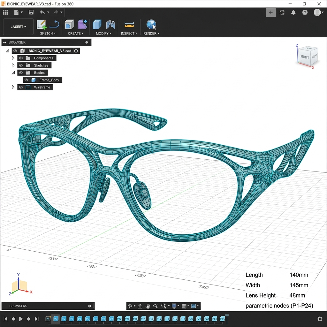Select the Measure tool under Inspect

pos(129,25)
